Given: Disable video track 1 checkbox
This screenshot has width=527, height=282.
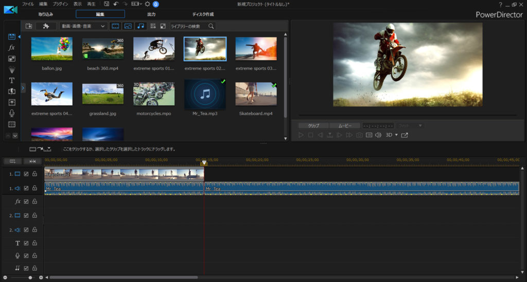Looking at the screenshot, I should (26, 174).
